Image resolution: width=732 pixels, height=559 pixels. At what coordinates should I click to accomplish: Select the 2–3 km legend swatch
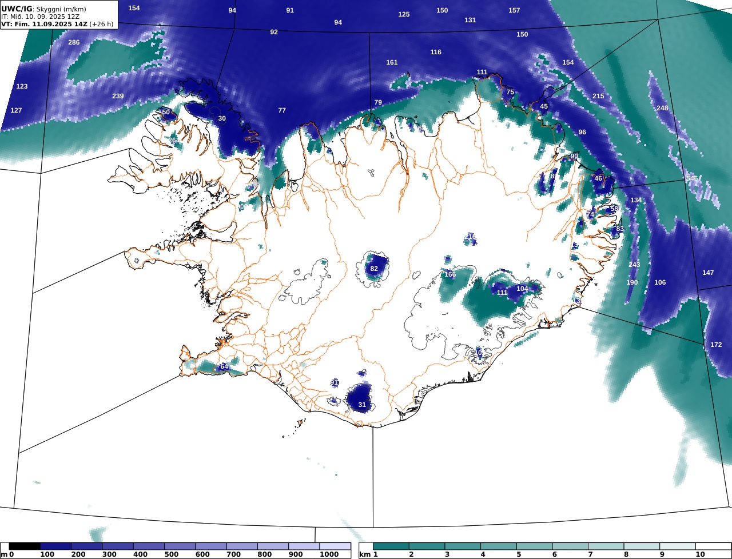pos(427,546)
